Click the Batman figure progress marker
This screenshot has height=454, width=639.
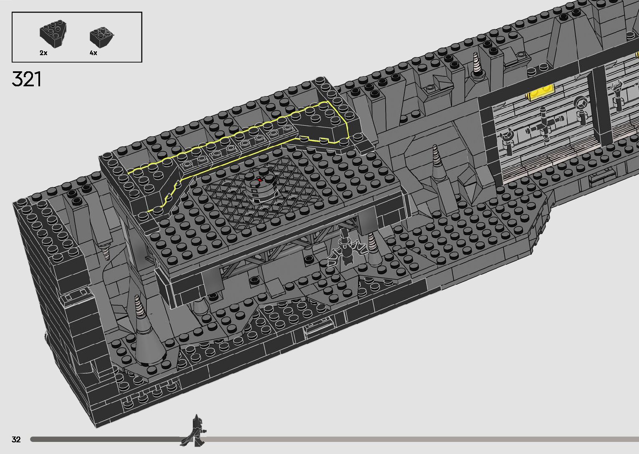pyautogui.click(x=195, y=430)
